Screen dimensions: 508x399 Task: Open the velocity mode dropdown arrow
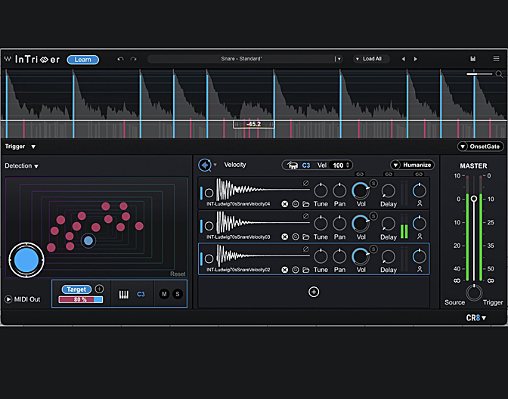point(215,165)
